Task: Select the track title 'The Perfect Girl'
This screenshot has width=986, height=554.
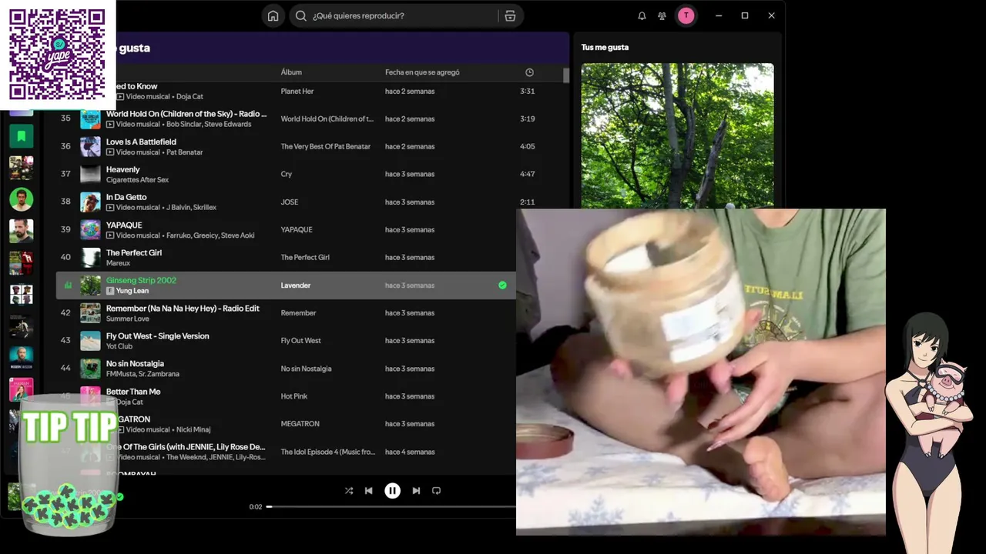Action: (x=134, y=253)
